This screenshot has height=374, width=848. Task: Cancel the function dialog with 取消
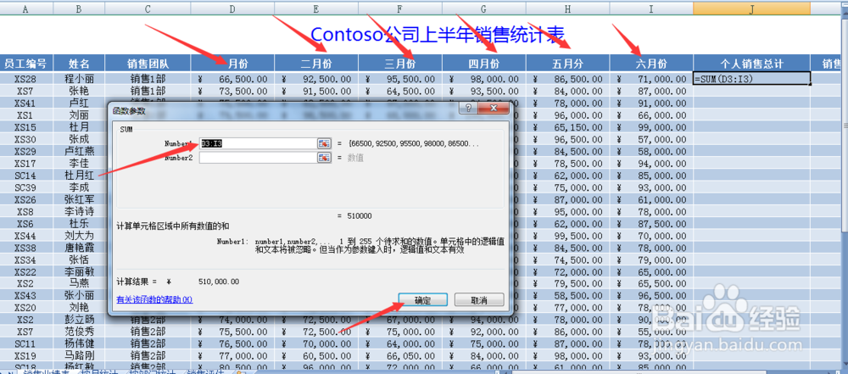coord(479,300)
